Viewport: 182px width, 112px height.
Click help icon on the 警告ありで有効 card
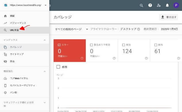114,58
